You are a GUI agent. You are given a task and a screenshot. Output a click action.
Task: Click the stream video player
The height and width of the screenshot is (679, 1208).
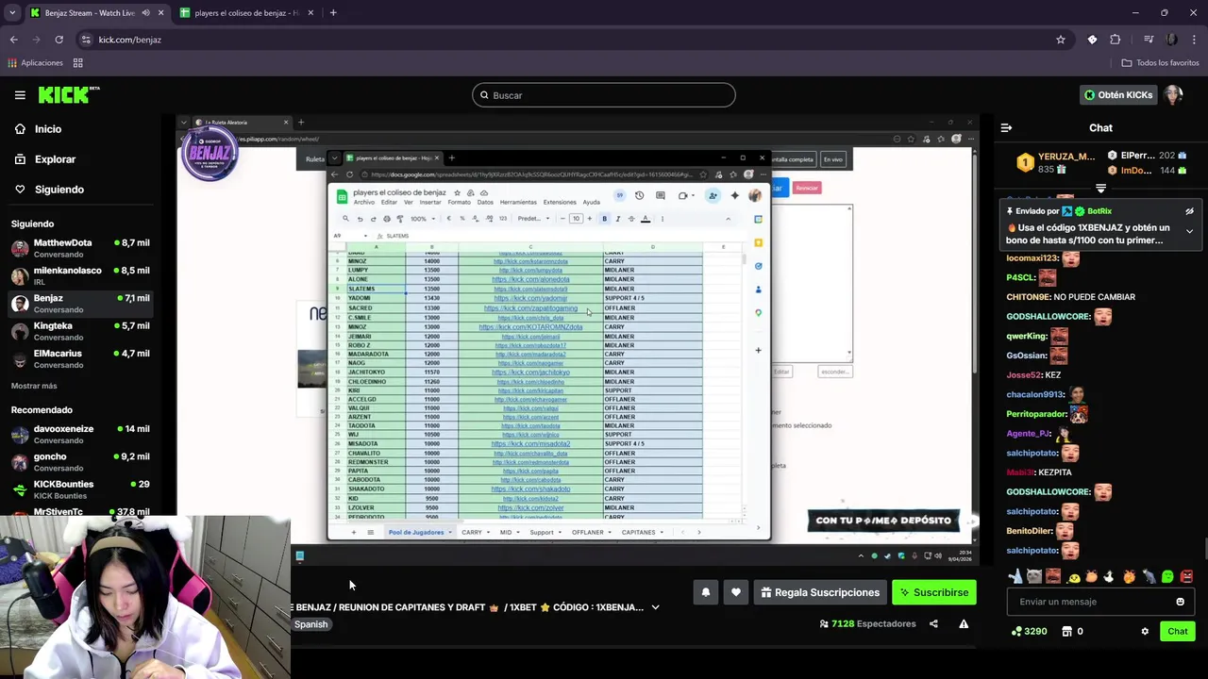point(578,339)
